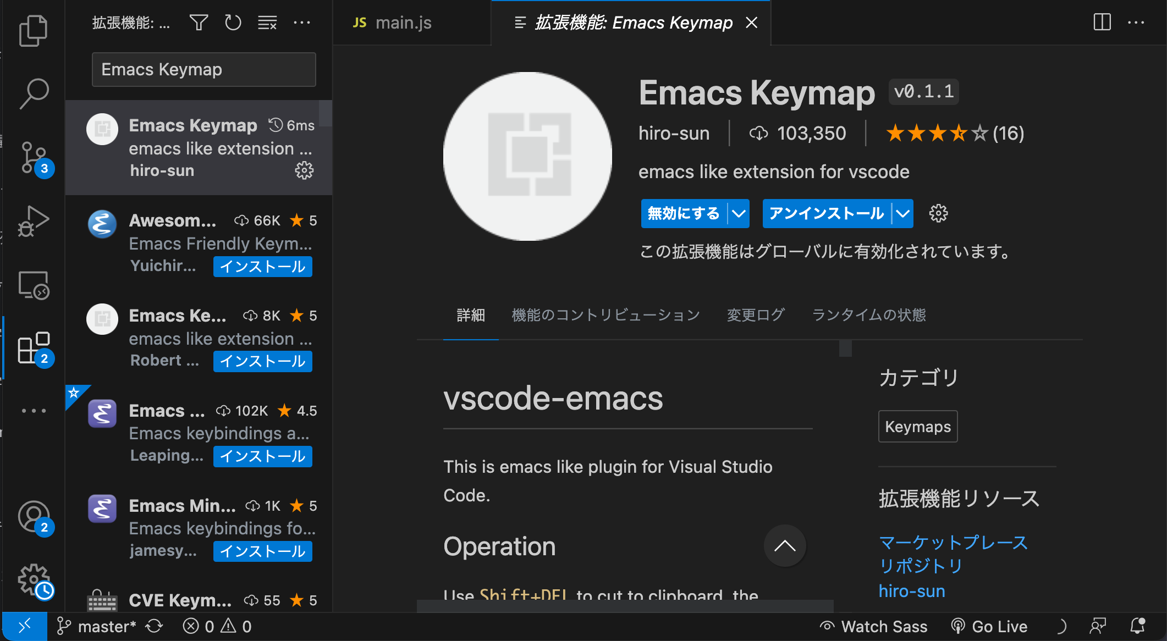Open マーケットプレース link
The image size is (1167, 641).
[x=953, y=542]
